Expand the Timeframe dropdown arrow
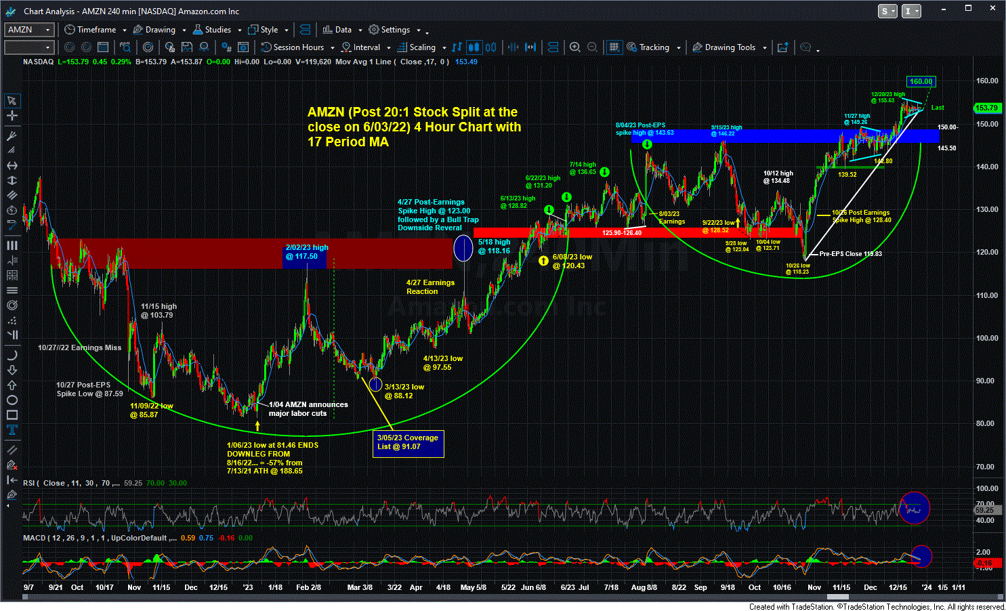The height and width of the screenshot is (611, 1006). click(123, 30)
